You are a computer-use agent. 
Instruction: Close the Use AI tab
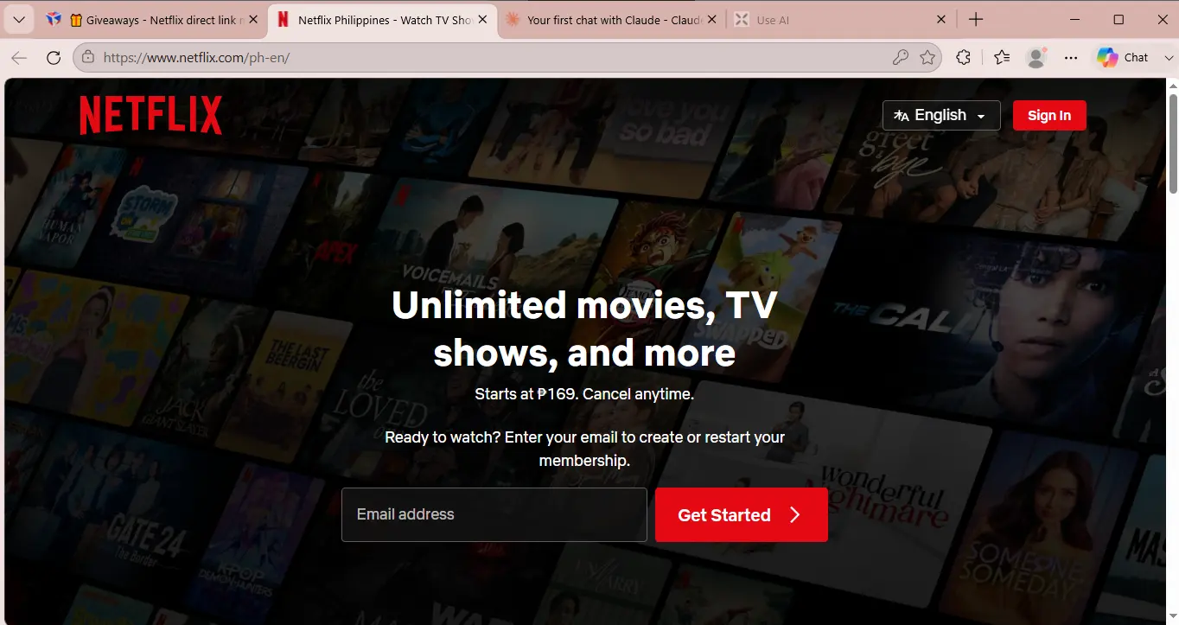(x=941, y=20)
